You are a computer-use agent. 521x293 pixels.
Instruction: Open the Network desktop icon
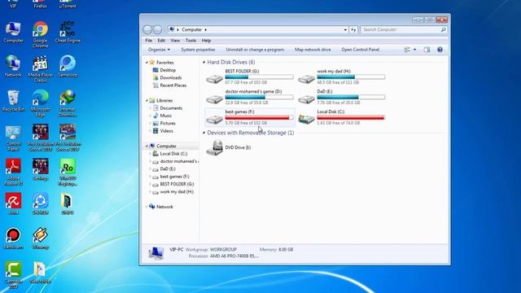tap(13, 66)
